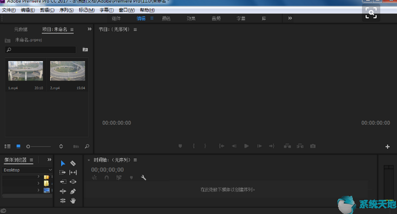
Task: Click the Play button in Program monitor
Action: tap(246, 146)
